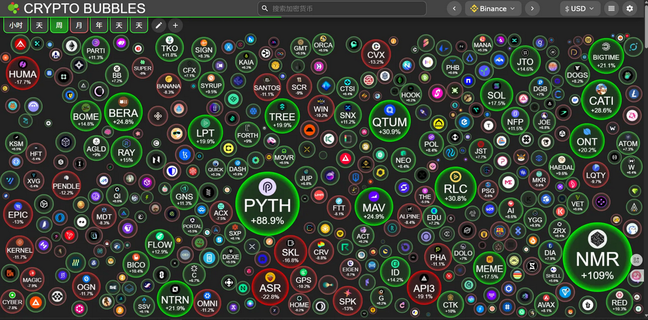Go to the previous exchange arrow
648x320 pixels.
[454, 8]
